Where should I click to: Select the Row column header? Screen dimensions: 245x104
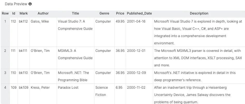coord(5,13)
